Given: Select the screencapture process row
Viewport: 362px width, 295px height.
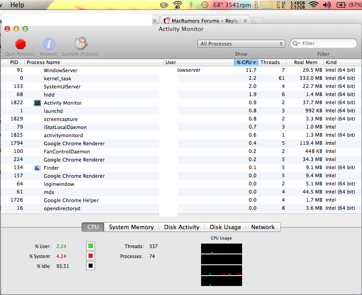Looking at the screenshot, I should pos(181,119).
